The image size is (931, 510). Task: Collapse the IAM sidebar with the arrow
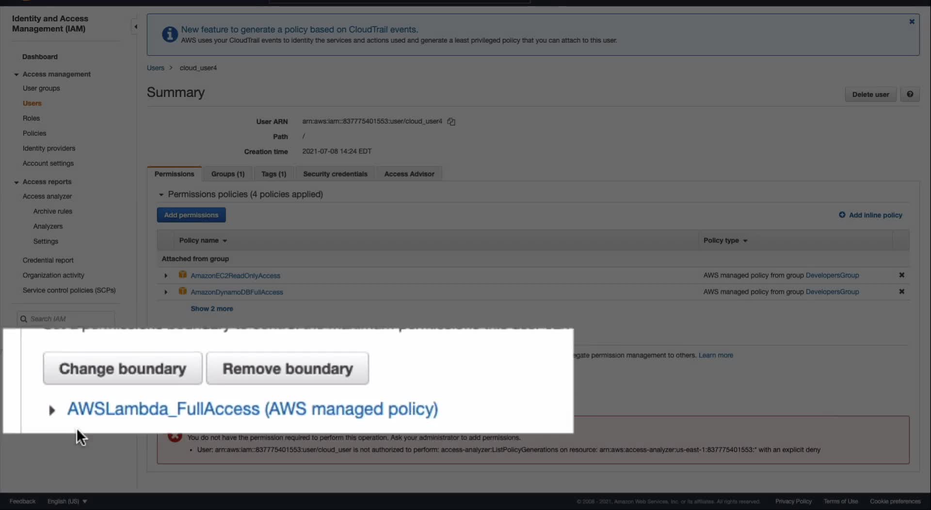136,27
